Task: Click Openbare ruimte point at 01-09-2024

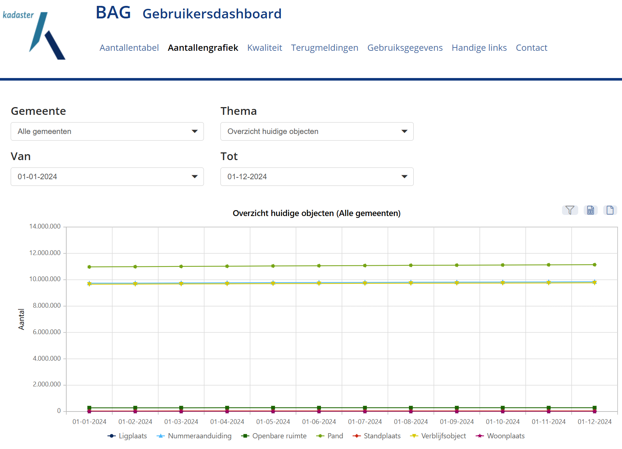Action: (457, 408)
